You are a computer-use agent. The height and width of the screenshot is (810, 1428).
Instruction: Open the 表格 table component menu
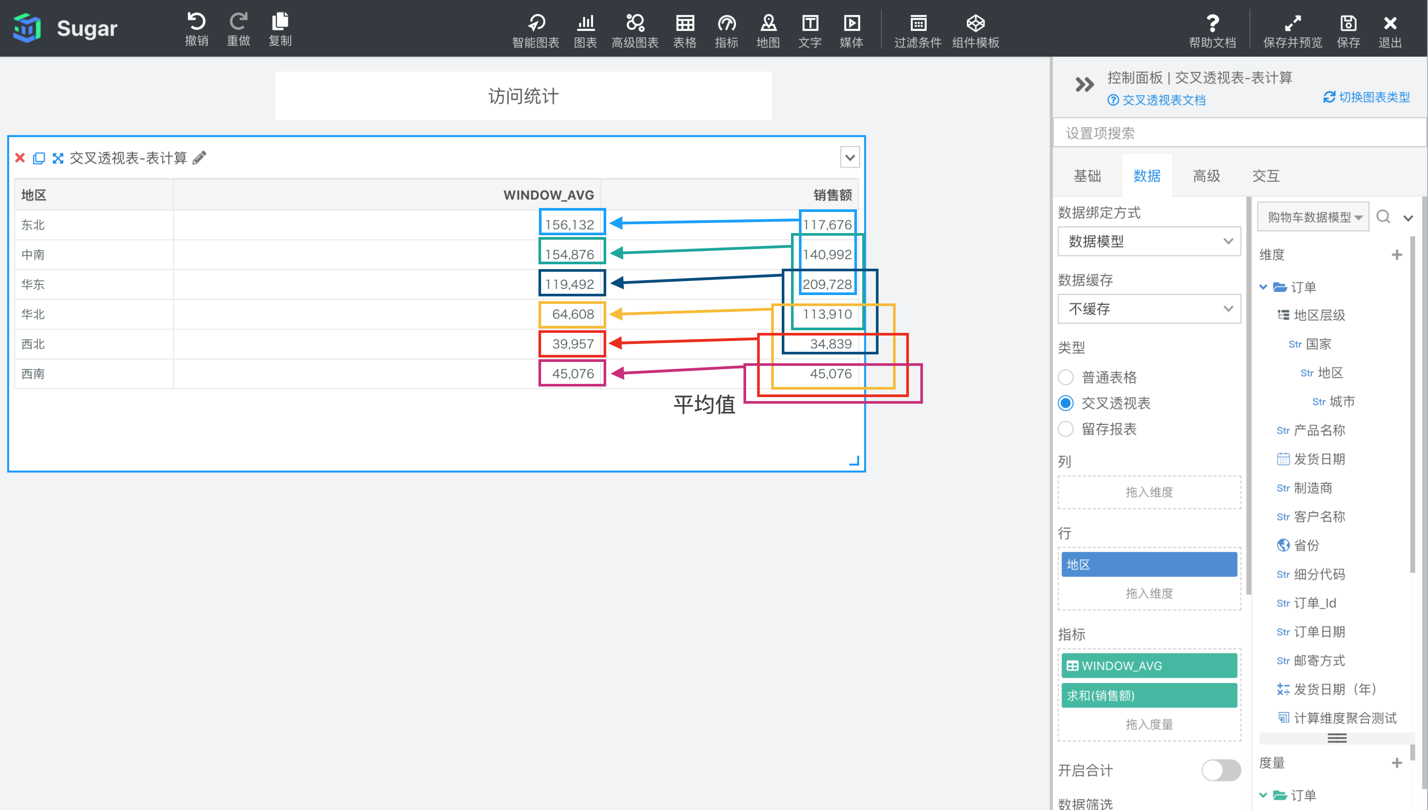685,31
